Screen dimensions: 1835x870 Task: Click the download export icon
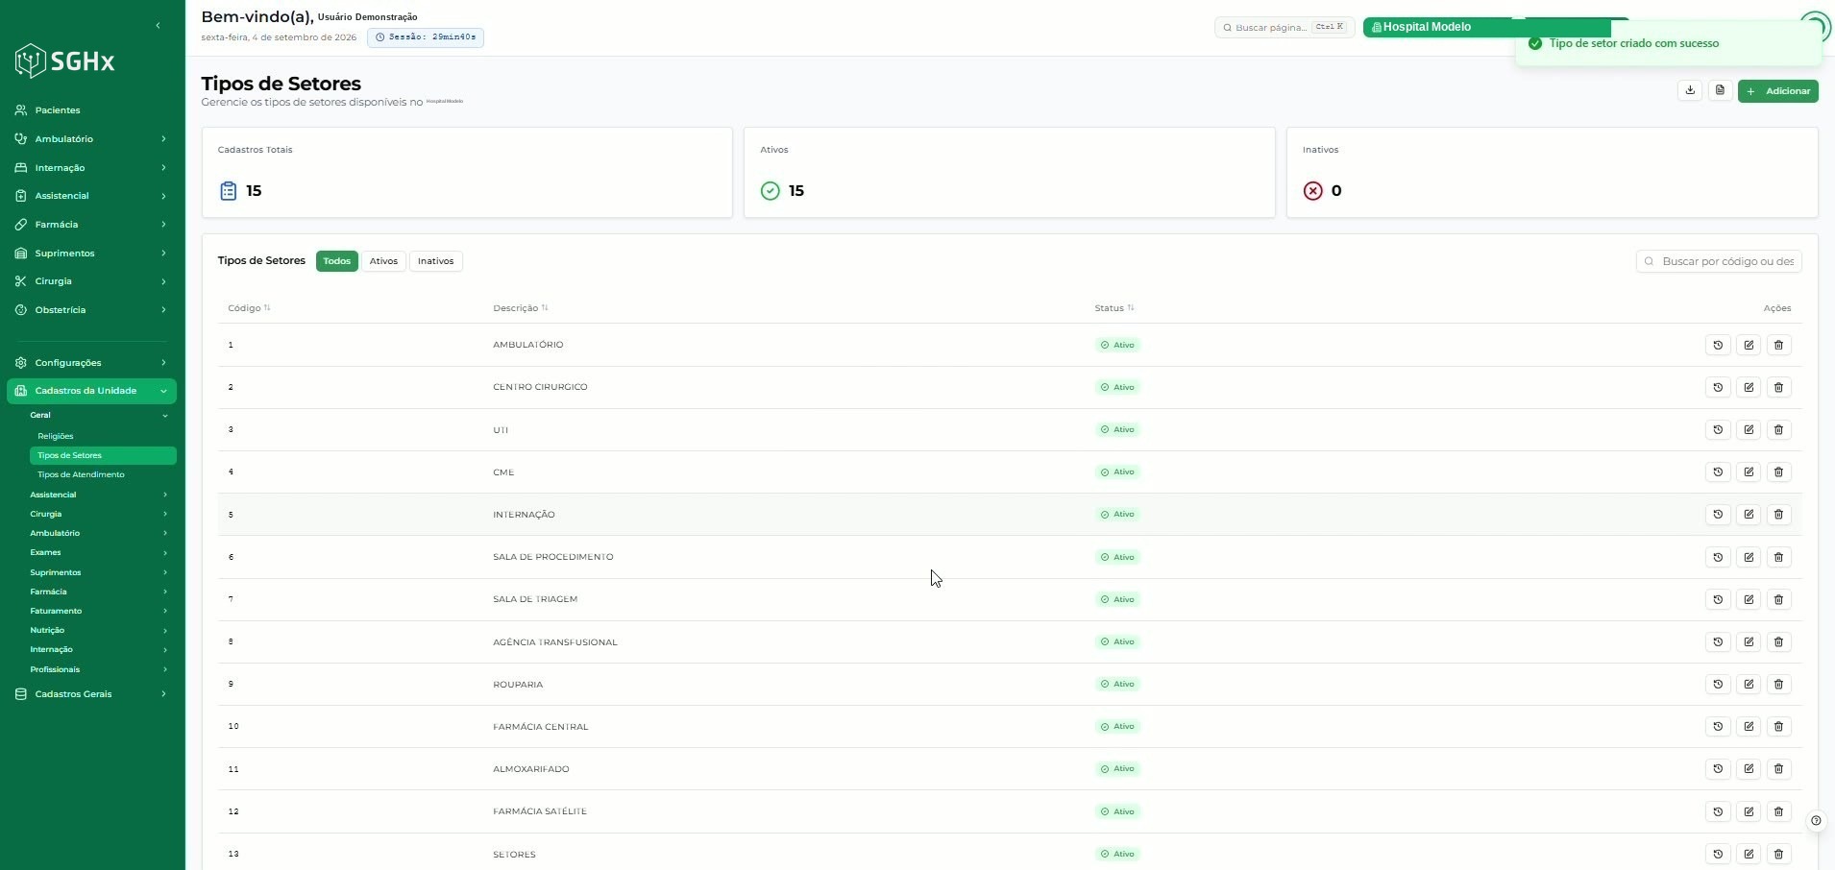(1690, 90)
